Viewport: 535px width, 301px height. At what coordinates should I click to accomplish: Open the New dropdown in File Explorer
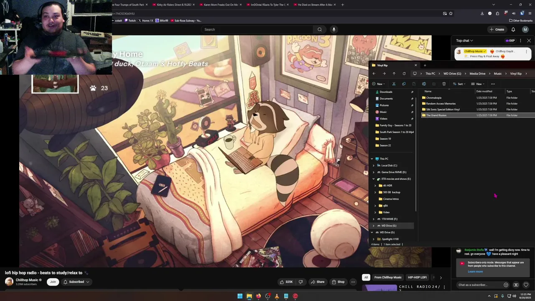(378, 84)
